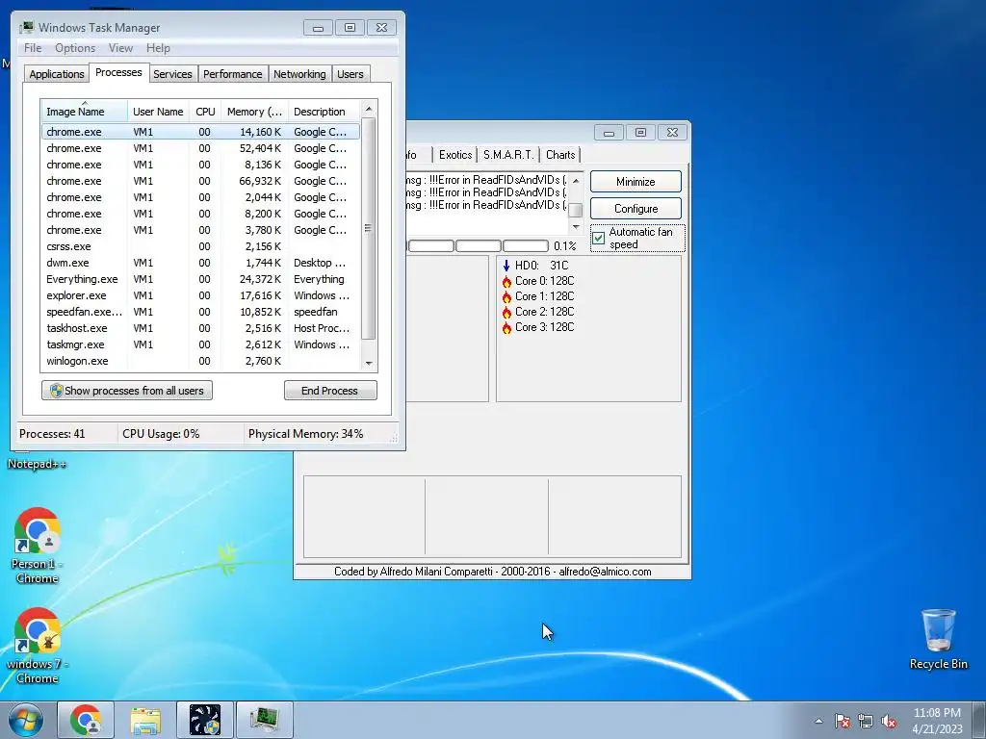986x739 pixels.
Task: Select the Everything.exe process row
Action: point(200,279)
